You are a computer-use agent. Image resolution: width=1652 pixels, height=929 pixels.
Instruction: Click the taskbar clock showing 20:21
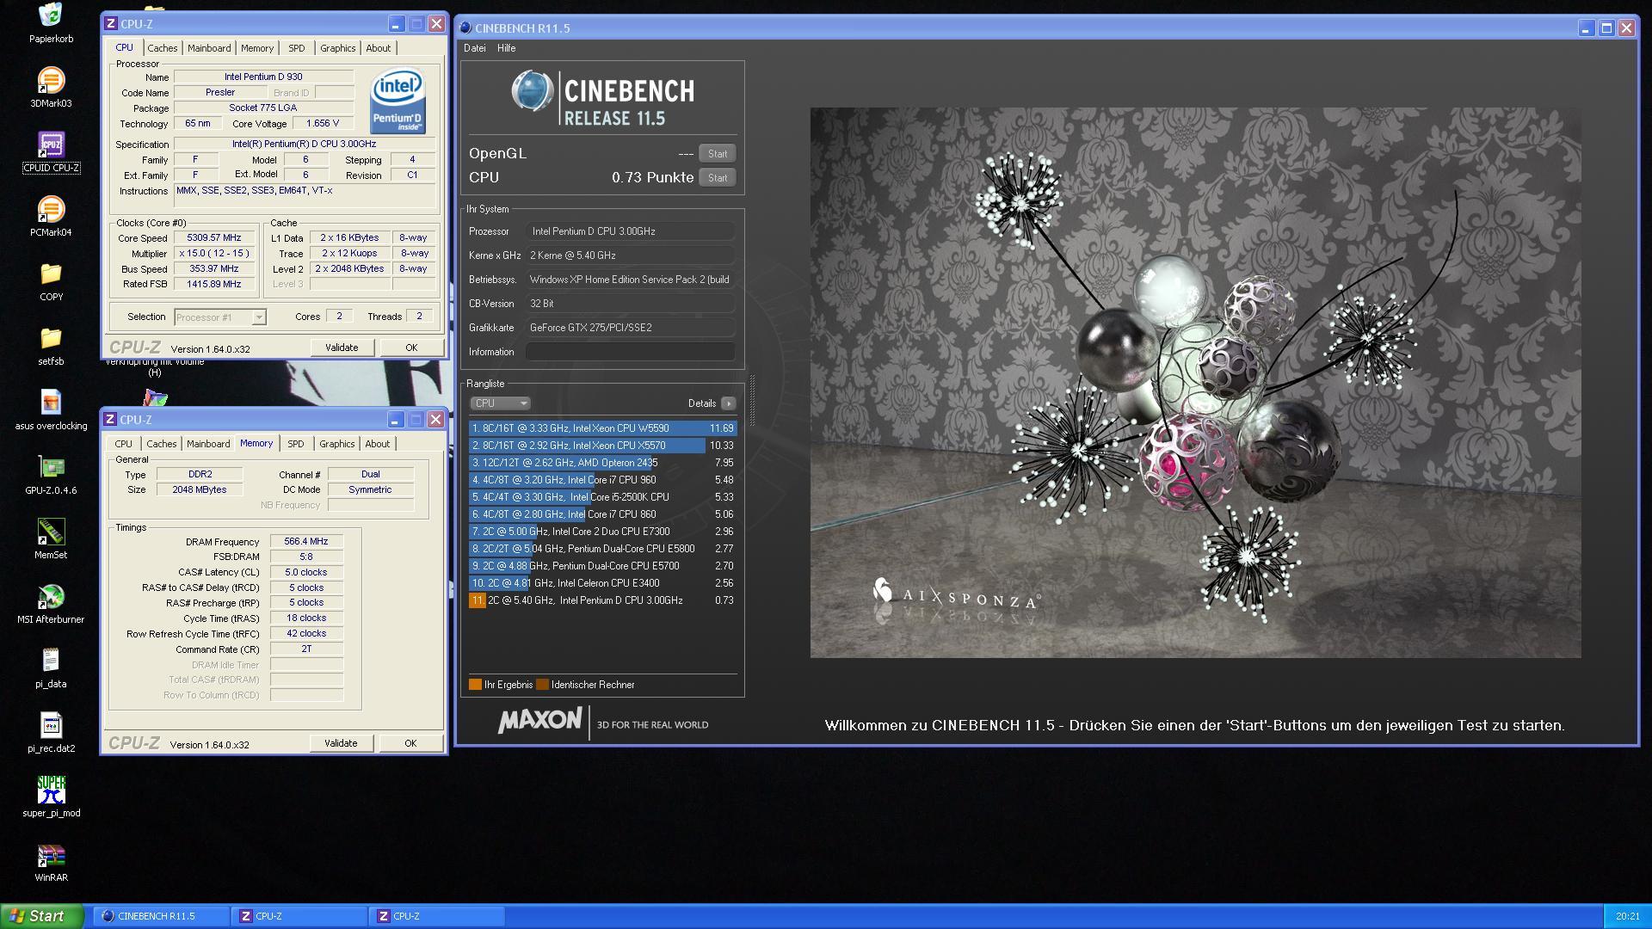1627,917
